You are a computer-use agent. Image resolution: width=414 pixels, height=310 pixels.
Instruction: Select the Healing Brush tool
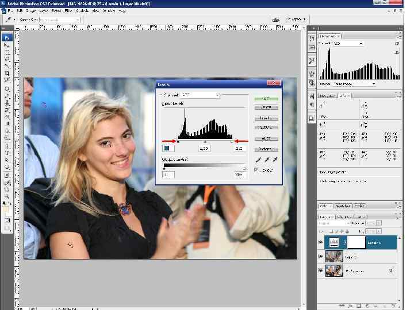coord(7,89)
